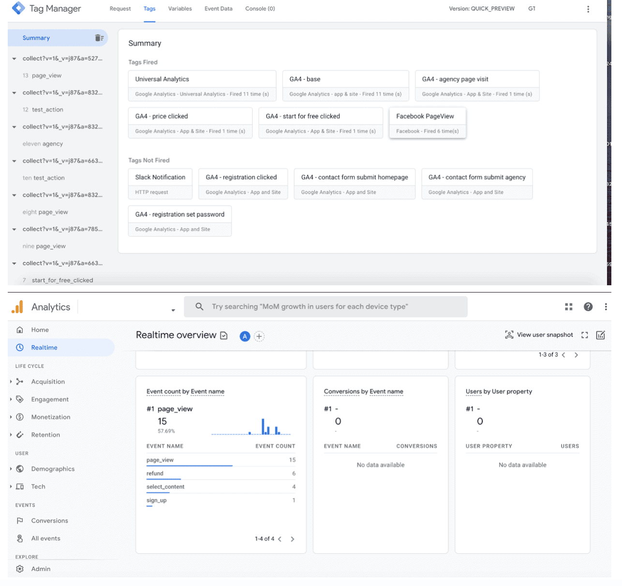Viewport: 622px width, 586px height.
Task: Open GA4 - contact form submit homepage card
Action: 355,184
